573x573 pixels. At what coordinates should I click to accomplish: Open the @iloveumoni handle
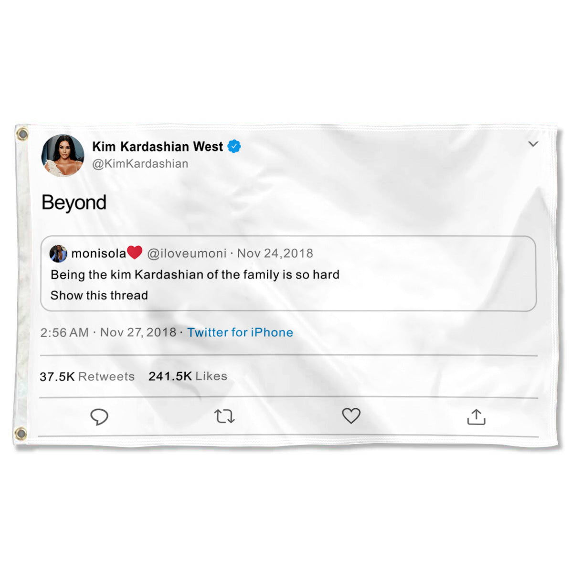187,254
